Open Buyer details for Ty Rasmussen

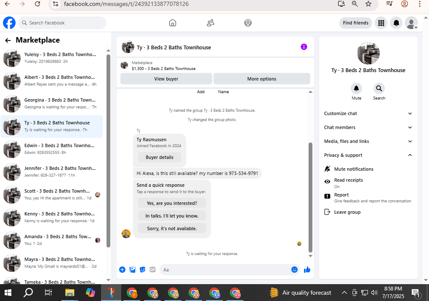coord(160,157)
